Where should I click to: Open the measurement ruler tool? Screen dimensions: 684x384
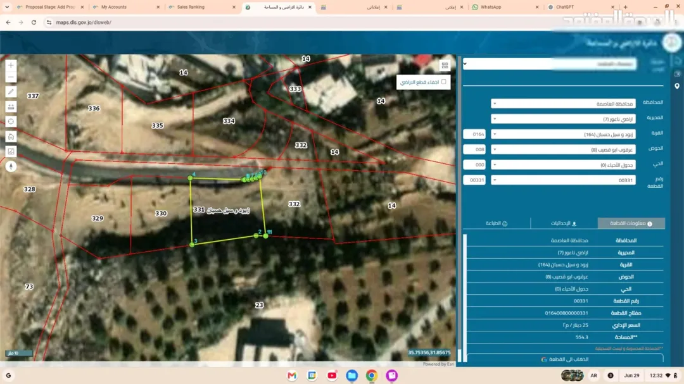[x=11, y=107]
